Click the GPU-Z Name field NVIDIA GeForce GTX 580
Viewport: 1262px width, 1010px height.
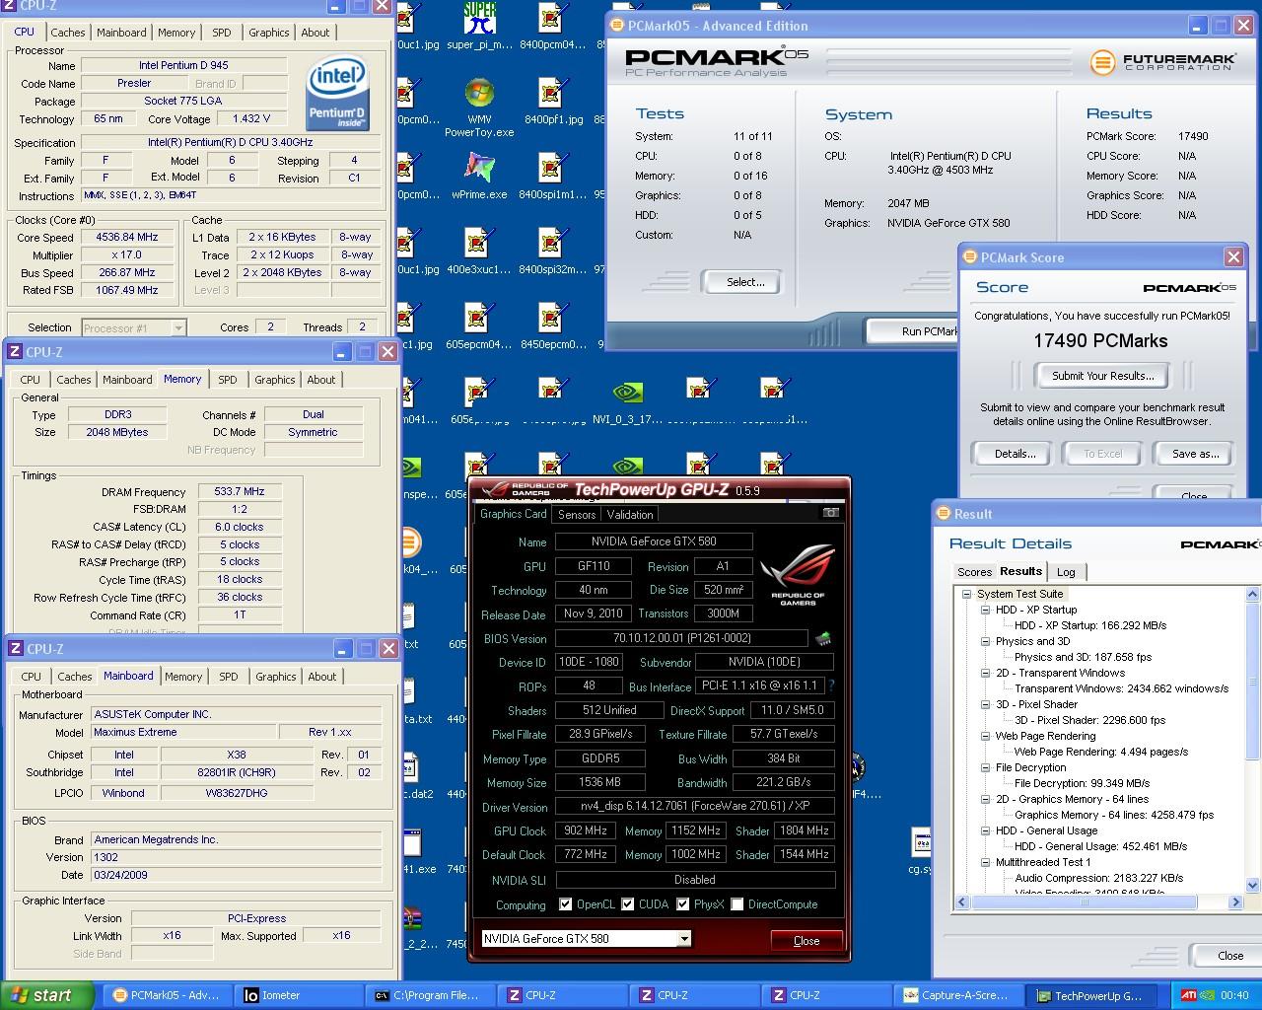pyautogui.click(x=654, y=541)
